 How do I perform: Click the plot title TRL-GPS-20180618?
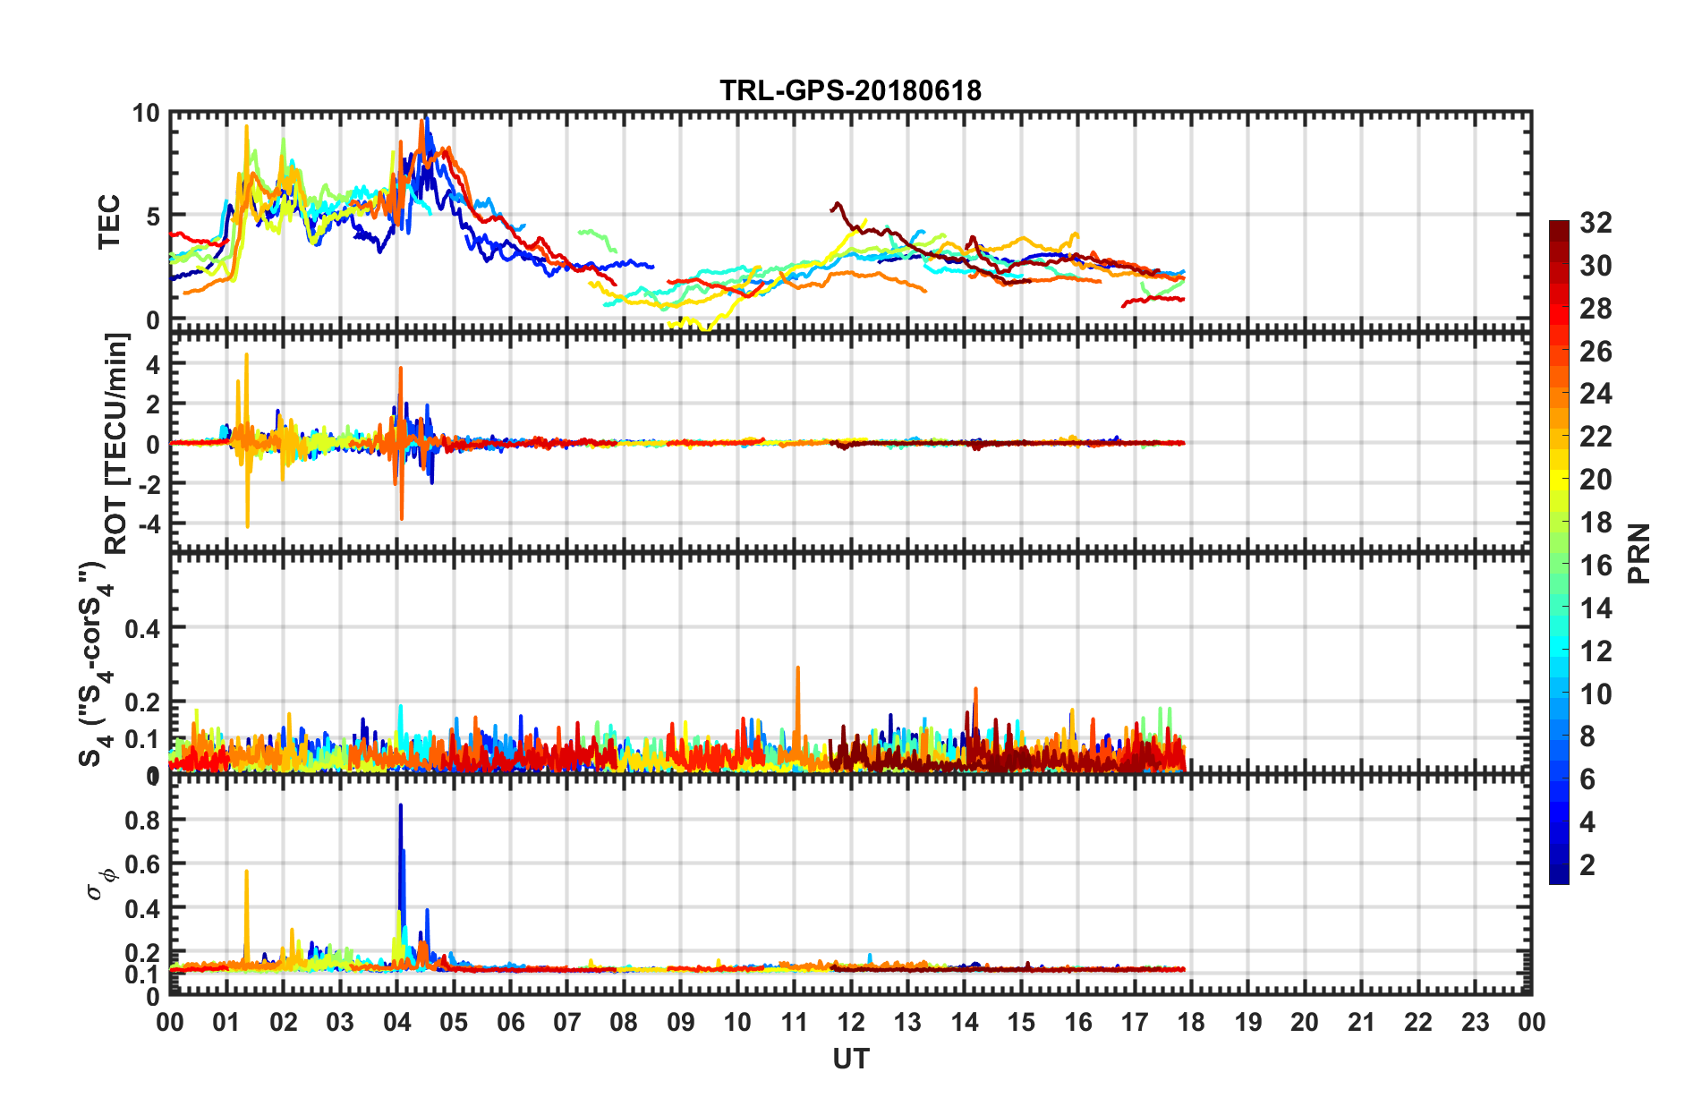[x=850, y=90]
